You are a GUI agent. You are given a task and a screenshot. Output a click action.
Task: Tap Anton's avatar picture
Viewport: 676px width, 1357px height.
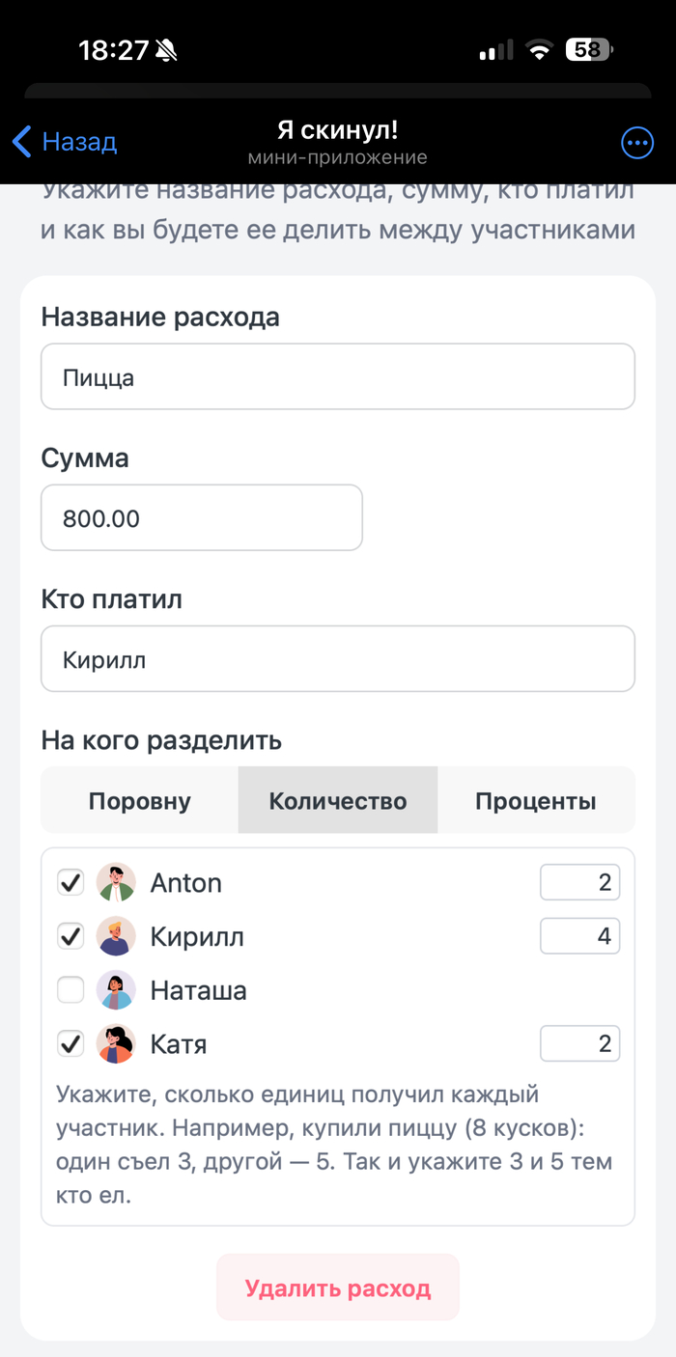116,882
